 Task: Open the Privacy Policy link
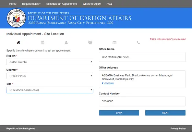tap(178, 129)
